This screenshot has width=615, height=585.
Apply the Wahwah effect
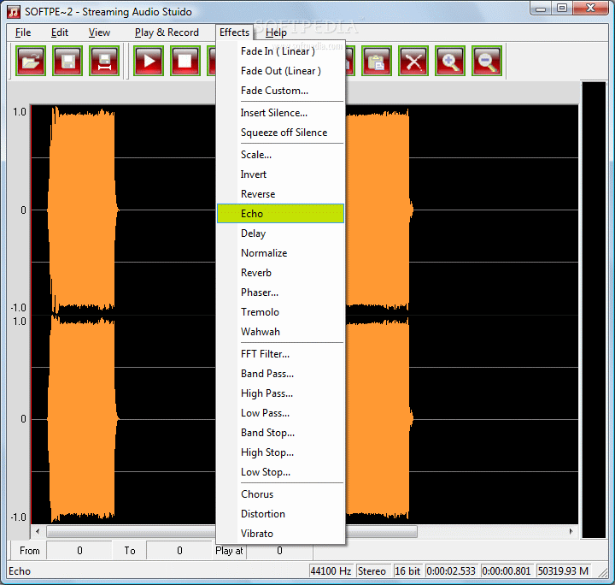tap(280, 332)
